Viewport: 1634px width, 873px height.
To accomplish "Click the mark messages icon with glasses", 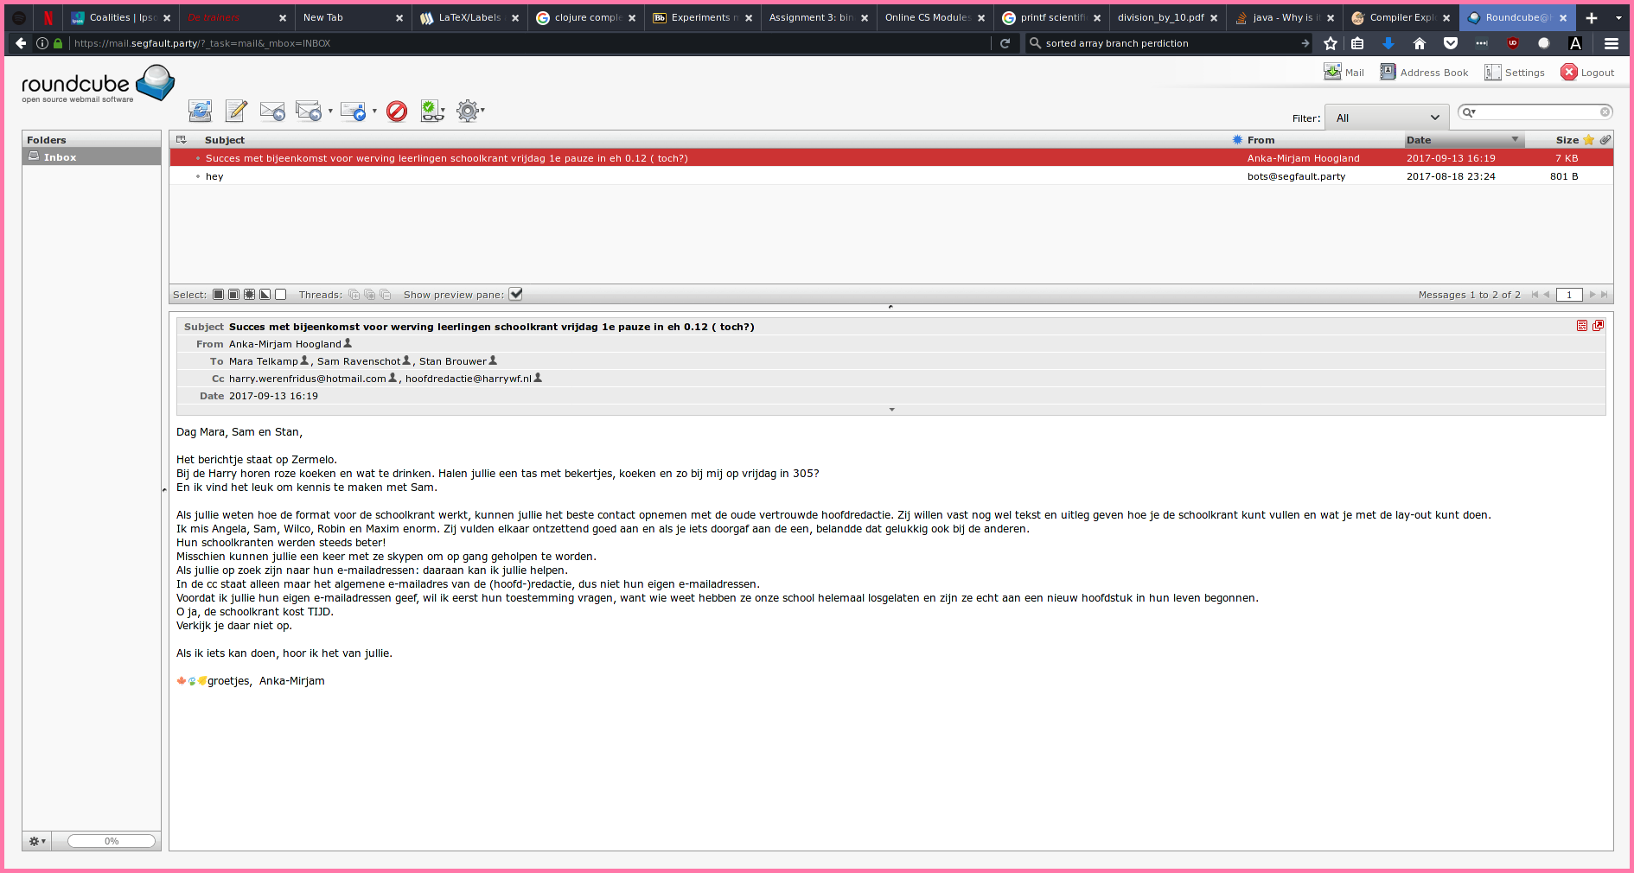I will click(x=431, y=111).
